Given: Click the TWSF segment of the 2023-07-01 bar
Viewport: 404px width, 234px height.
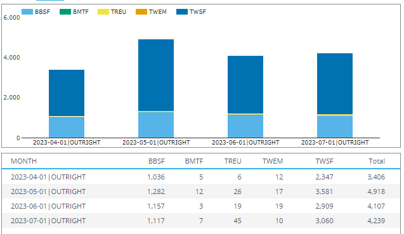Looking at the screenshot, I should pyautogui.click(x=335, y=84).
